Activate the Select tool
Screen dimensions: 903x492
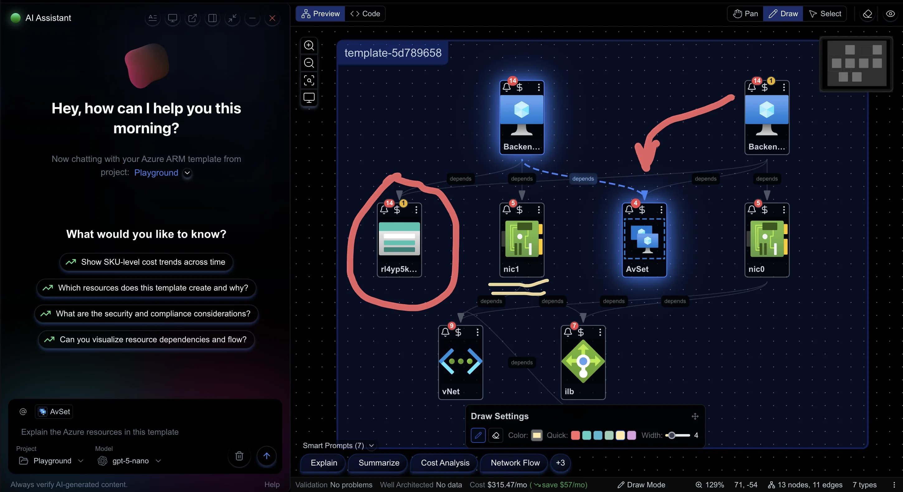point(825,14)
